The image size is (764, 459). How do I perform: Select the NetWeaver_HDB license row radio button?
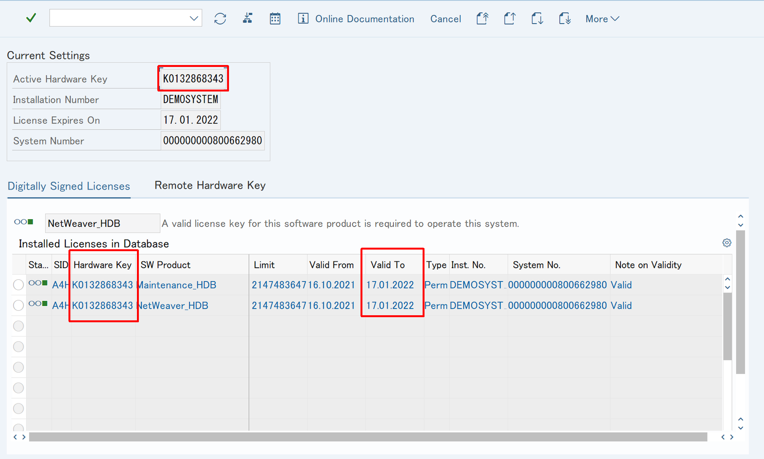(x=18, y=305)
